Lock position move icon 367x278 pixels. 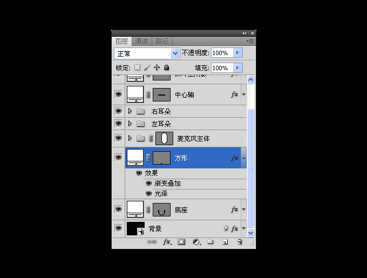[157, 67]
